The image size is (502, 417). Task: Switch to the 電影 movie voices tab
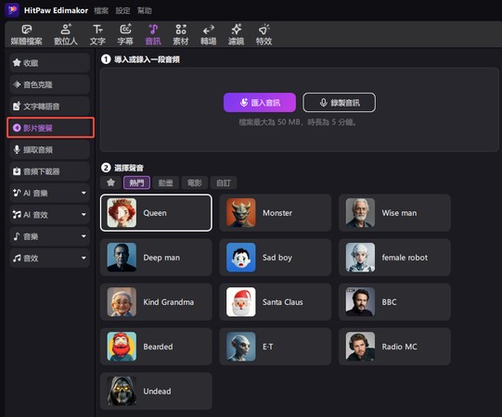coord(194,183)
